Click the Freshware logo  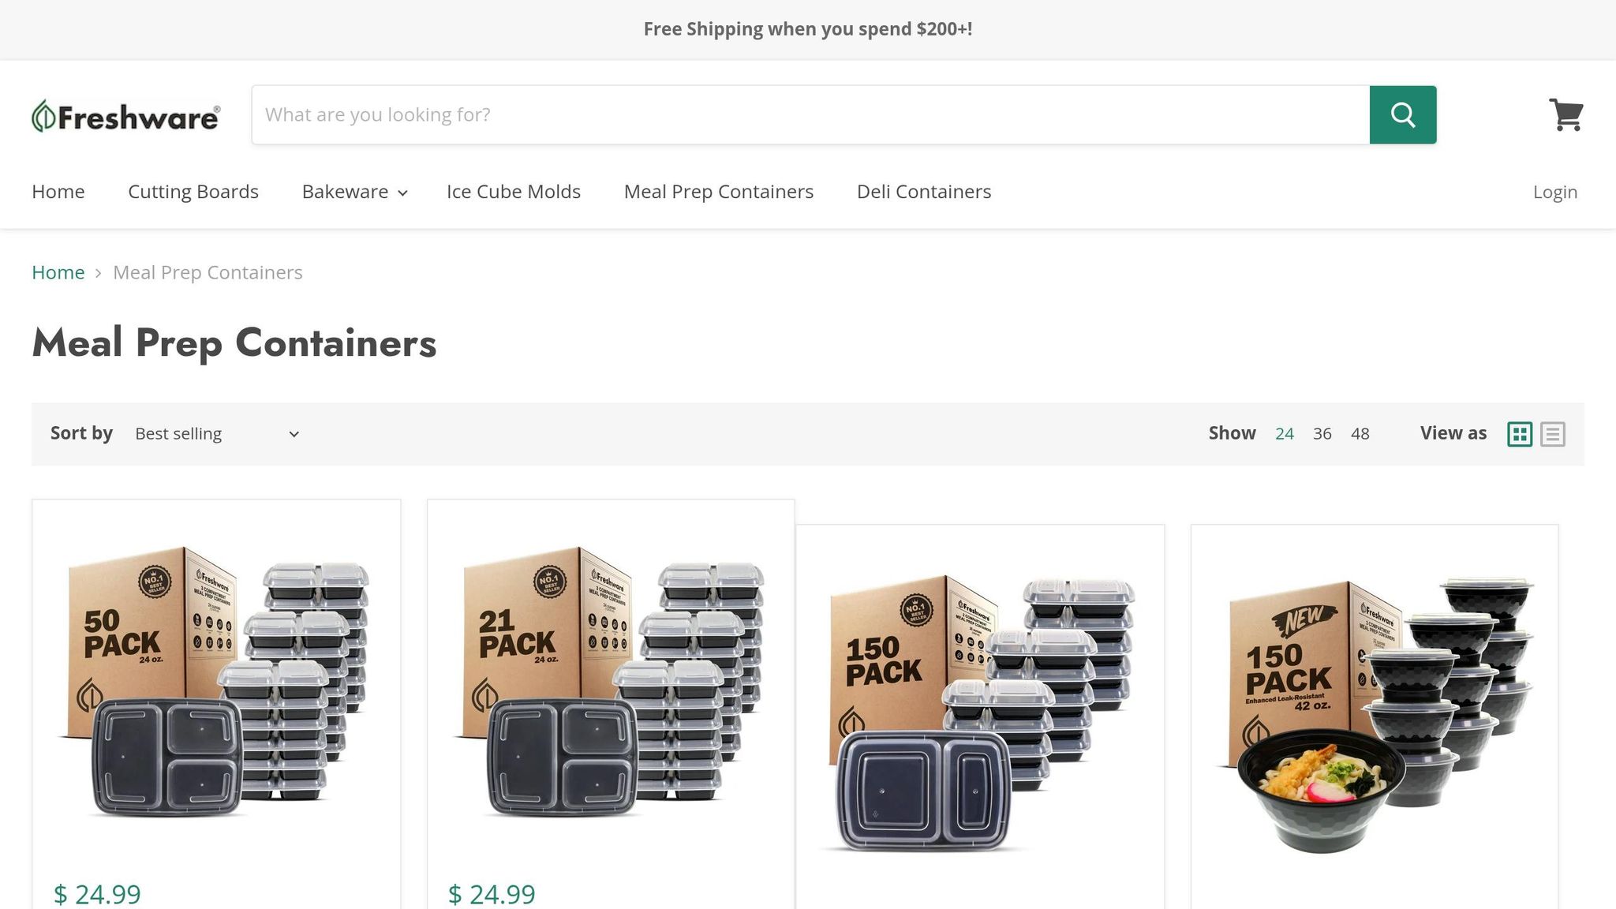tap(126, 117)
